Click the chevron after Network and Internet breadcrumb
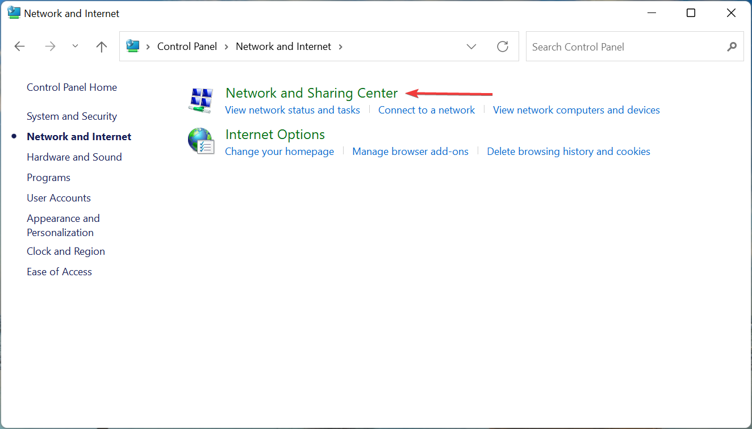The image size is (752, 429). pos(340,47)
